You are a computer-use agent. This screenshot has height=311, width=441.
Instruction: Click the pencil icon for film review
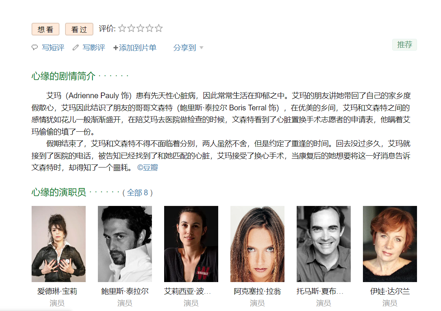click(75, 48)
